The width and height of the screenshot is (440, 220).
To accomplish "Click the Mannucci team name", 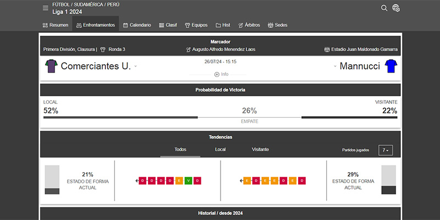I will pos(360,66).
